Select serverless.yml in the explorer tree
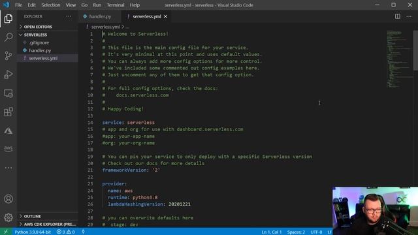 [x=48, y=58]
